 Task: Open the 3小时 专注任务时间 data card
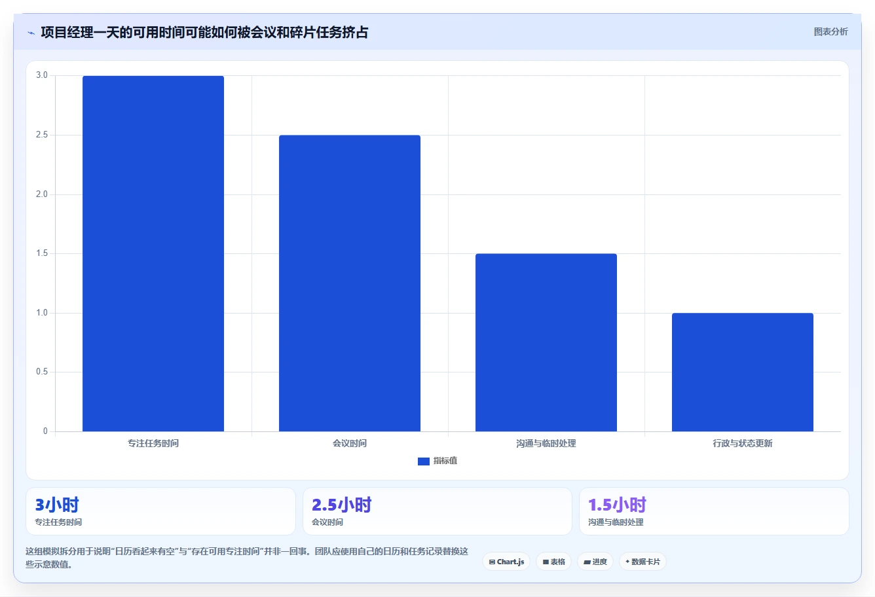pos(160,511)
